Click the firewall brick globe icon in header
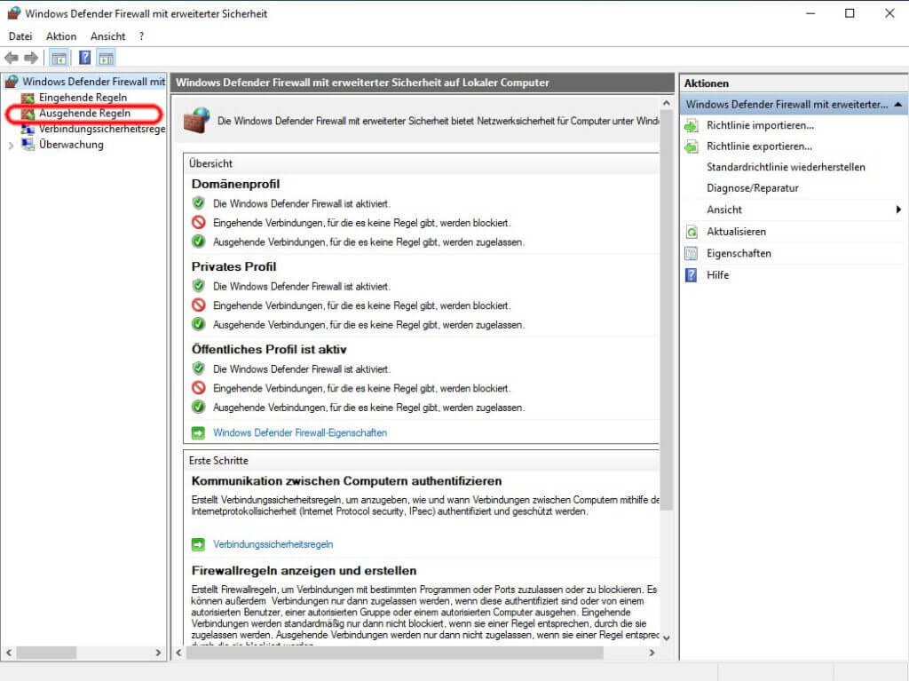The width and height of the screenshot is (909, 681). point(197,121)
